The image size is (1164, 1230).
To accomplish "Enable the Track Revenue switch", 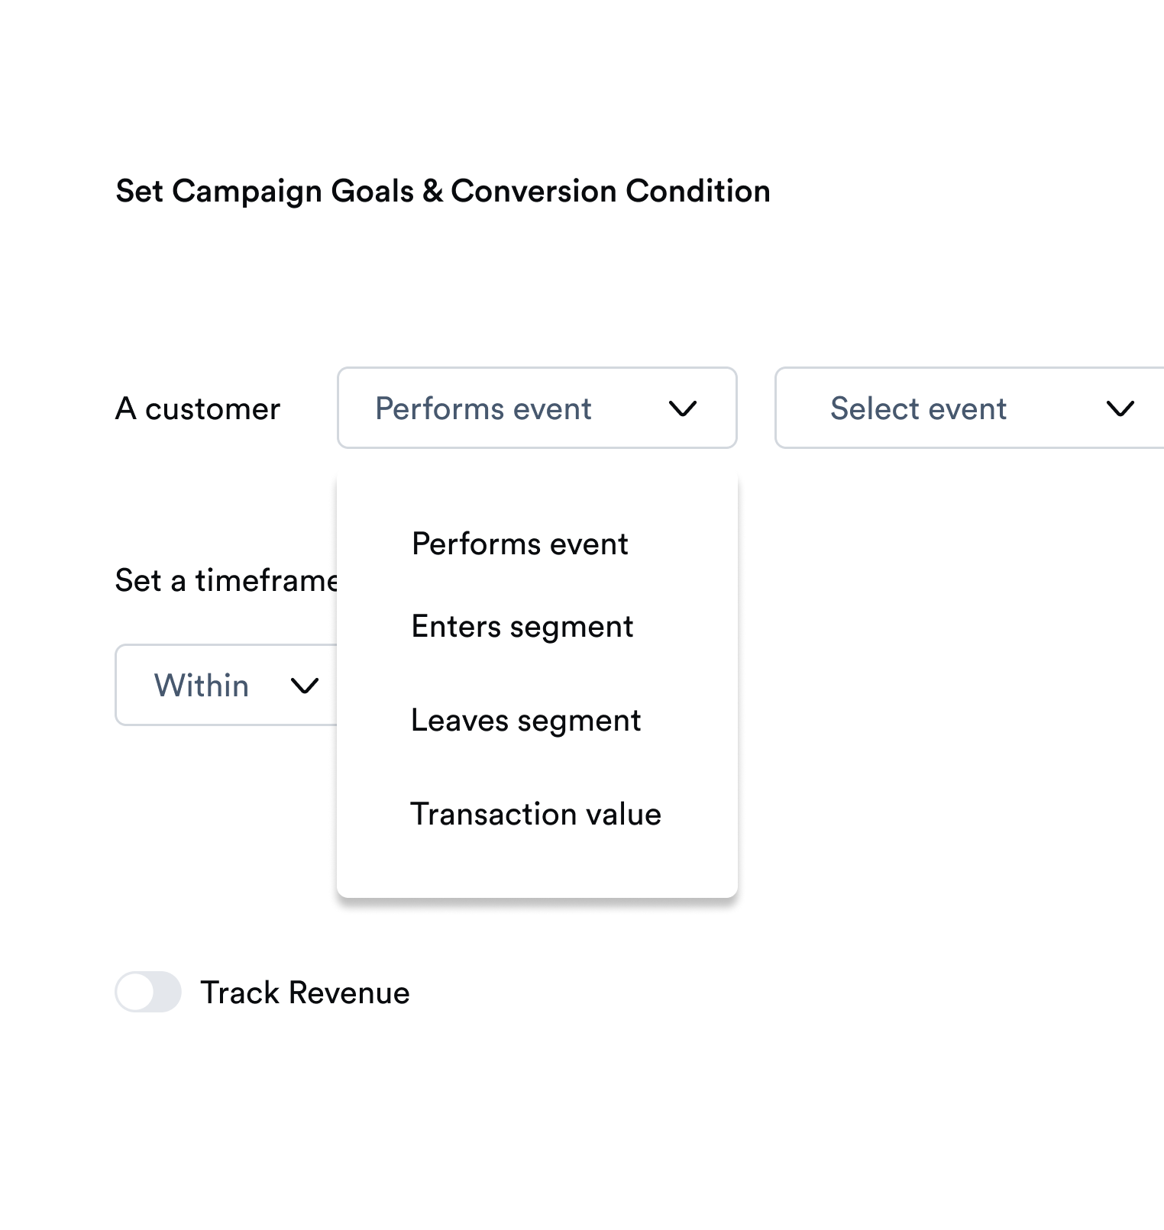I will (148, 992).
